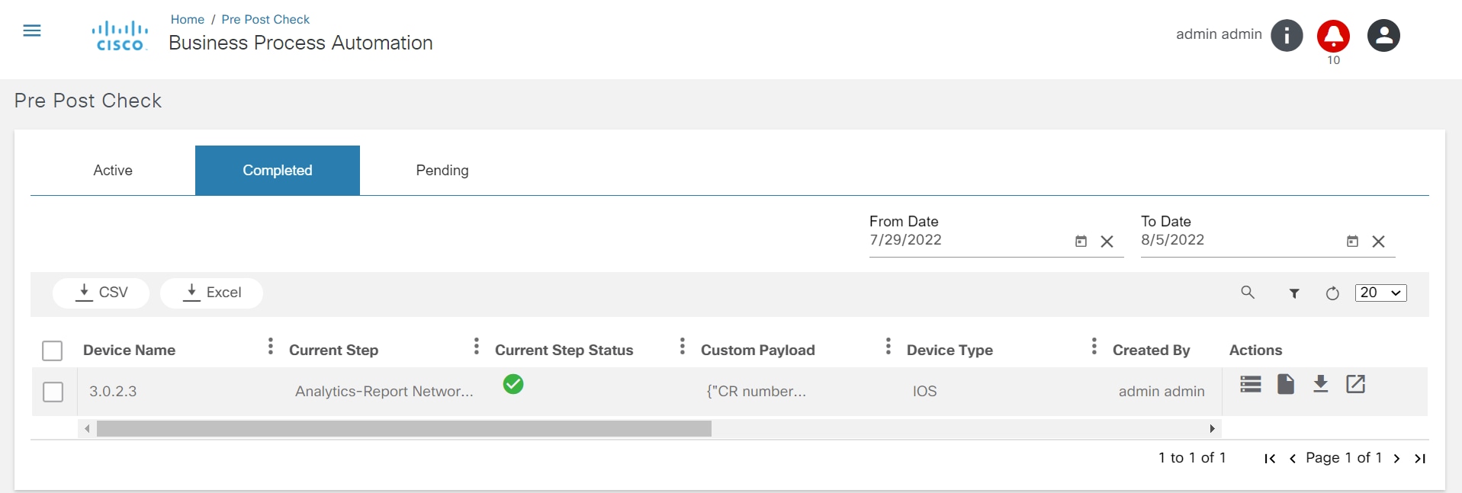Open the hamburger navigation menu
Image resolution: width=1462 pixels, height=493 pixels.
pyautogui.click(x=32, y=31)
